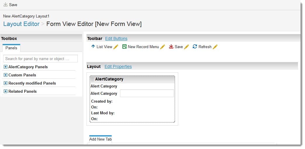Go to Layout Editor breadcrumb
This screenshot has width=305, height=149.
21,24
